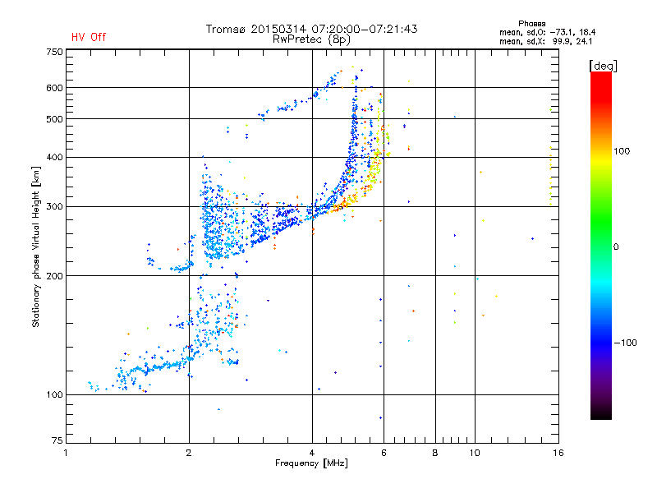
Task: Click the phase color scale bar
Action: coord(601,246)
